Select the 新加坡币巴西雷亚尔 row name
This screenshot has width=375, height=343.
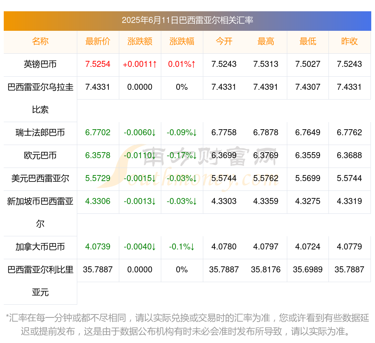point(40,213)
